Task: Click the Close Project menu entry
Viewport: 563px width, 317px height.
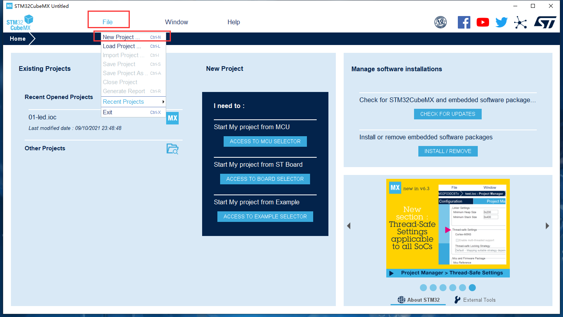Action: (133, 82)
